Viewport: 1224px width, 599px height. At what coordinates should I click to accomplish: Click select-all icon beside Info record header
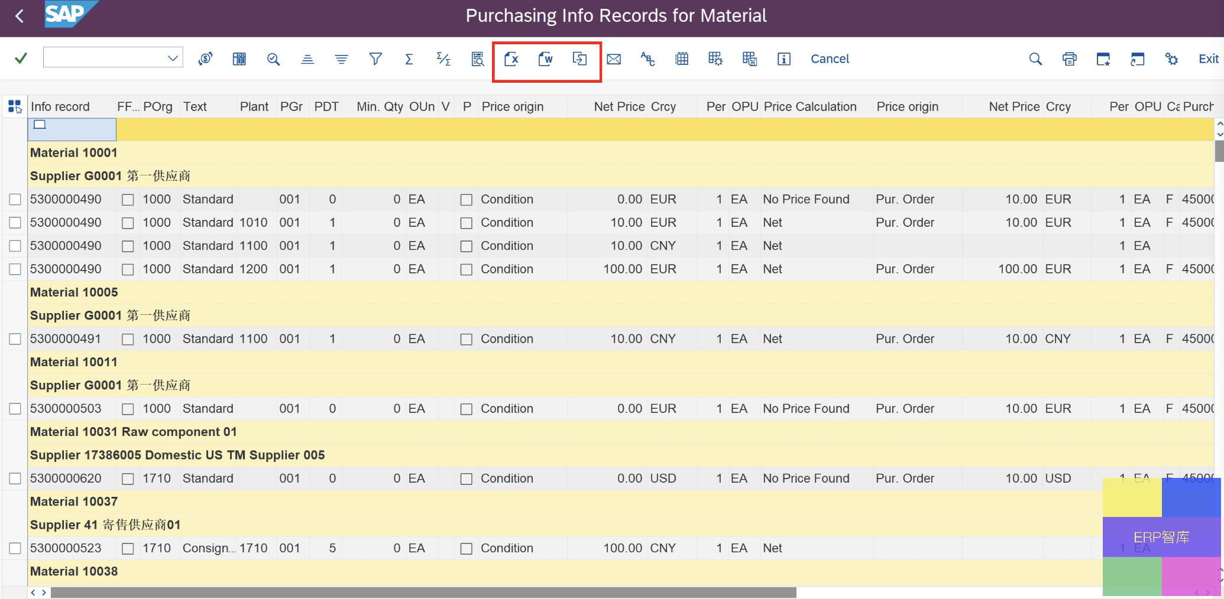tap(15, 106)
